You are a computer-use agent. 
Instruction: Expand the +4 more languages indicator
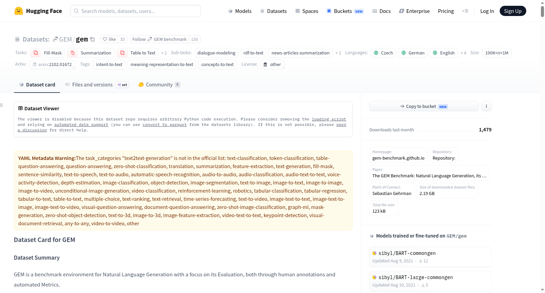tap(463, 53)
